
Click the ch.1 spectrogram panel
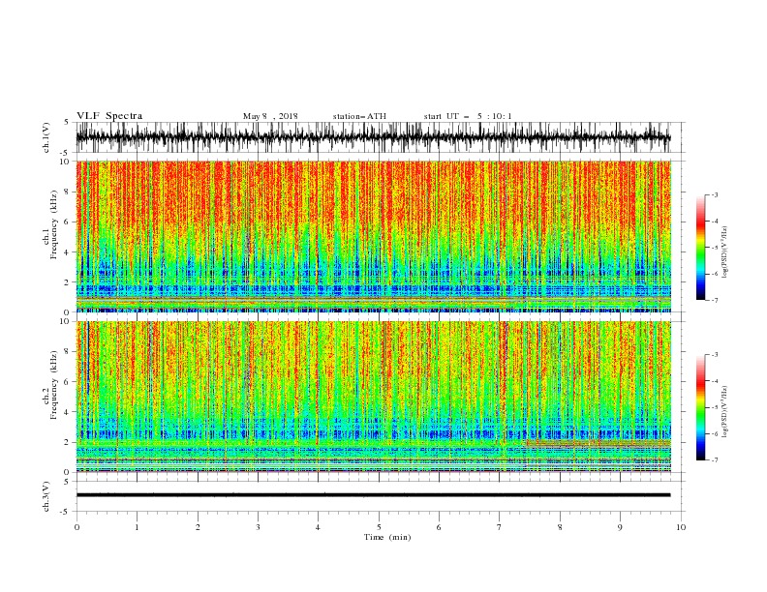373,236
